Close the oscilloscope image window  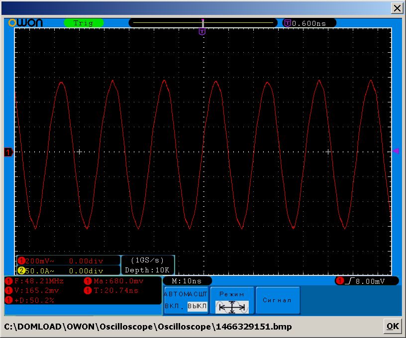(397, 8)
